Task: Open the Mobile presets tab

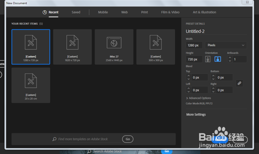Action: coord(103,12)
